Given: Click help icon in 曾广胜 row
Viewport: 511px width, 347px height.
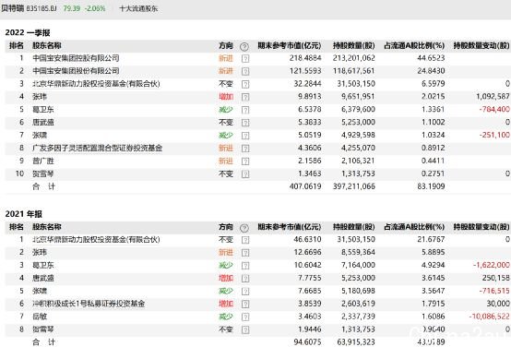Looking at the screenshot, I should click(x=245, y=162).
